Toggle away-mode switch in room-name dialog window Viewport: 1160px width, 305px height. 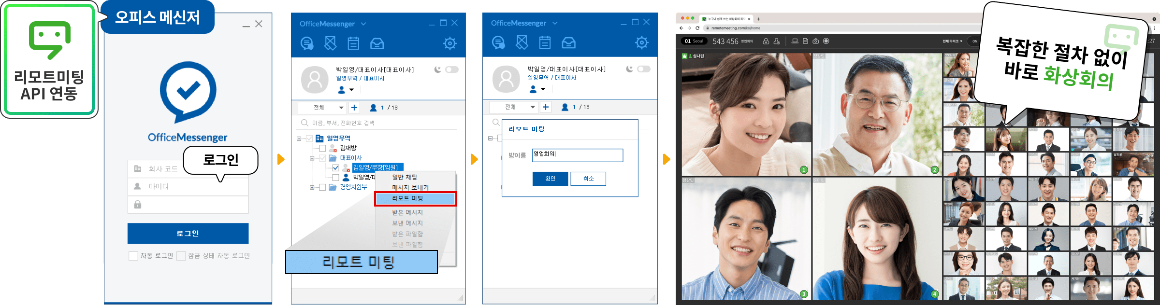pyautogui.click(x=644, y=69)
